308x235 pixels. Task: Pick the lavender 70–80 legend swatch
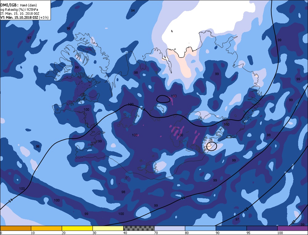click(x=169, y=228)
